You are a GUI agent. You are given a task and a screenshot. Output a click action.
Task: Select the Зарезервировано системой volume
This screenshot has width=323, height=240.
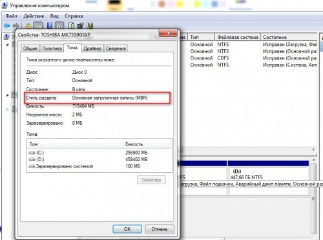pos(99,166)
